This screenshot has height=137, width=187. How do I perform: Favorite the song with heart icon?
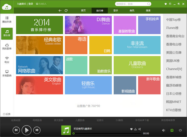(131, 129)
